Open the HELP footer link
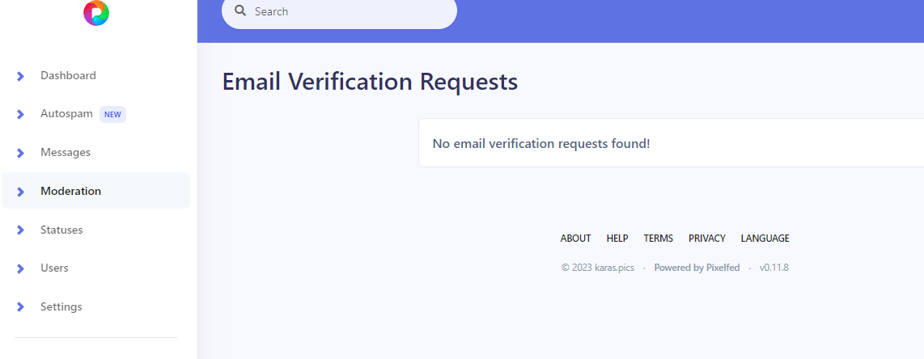This screenshot has width=924, height=359. coord(617,239)
